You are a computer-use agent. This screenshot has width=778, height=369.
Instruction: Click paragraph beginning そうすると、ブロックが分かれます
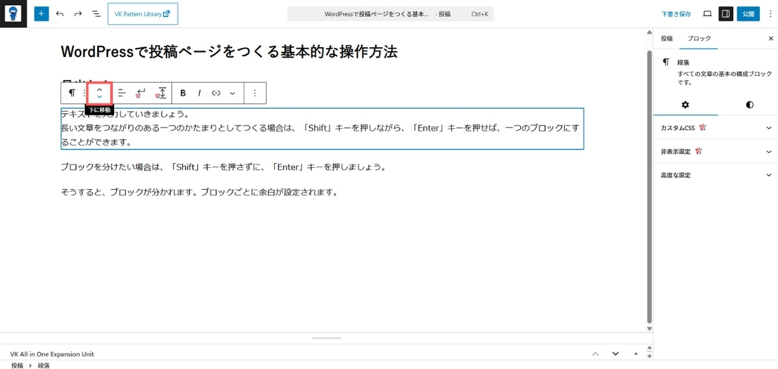200,192
